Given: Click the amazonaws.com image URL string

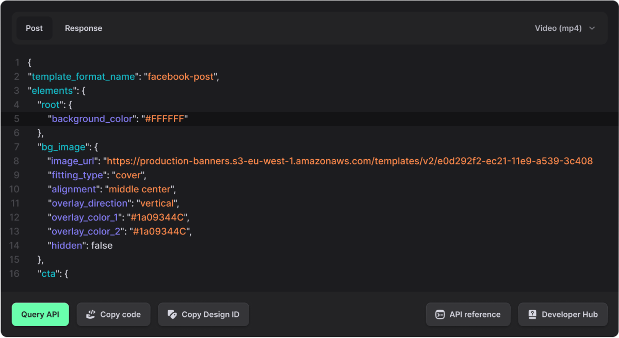Looking at the screenshot, I should click(x=348, y=161).
